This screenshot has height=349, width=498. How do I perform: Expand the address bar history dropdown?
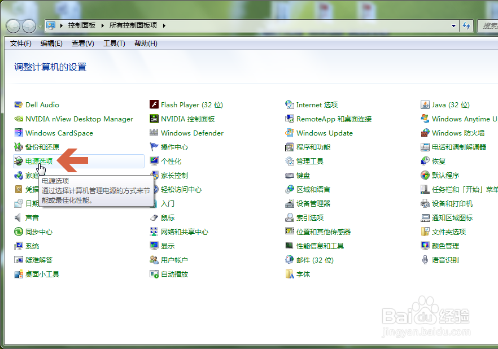click(453, 26)
